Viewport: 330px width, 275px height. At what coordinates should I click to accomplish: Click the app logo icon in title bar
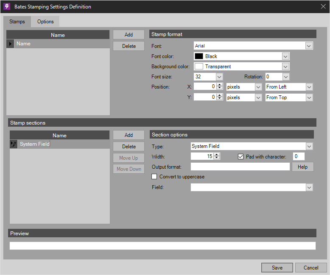7,6
